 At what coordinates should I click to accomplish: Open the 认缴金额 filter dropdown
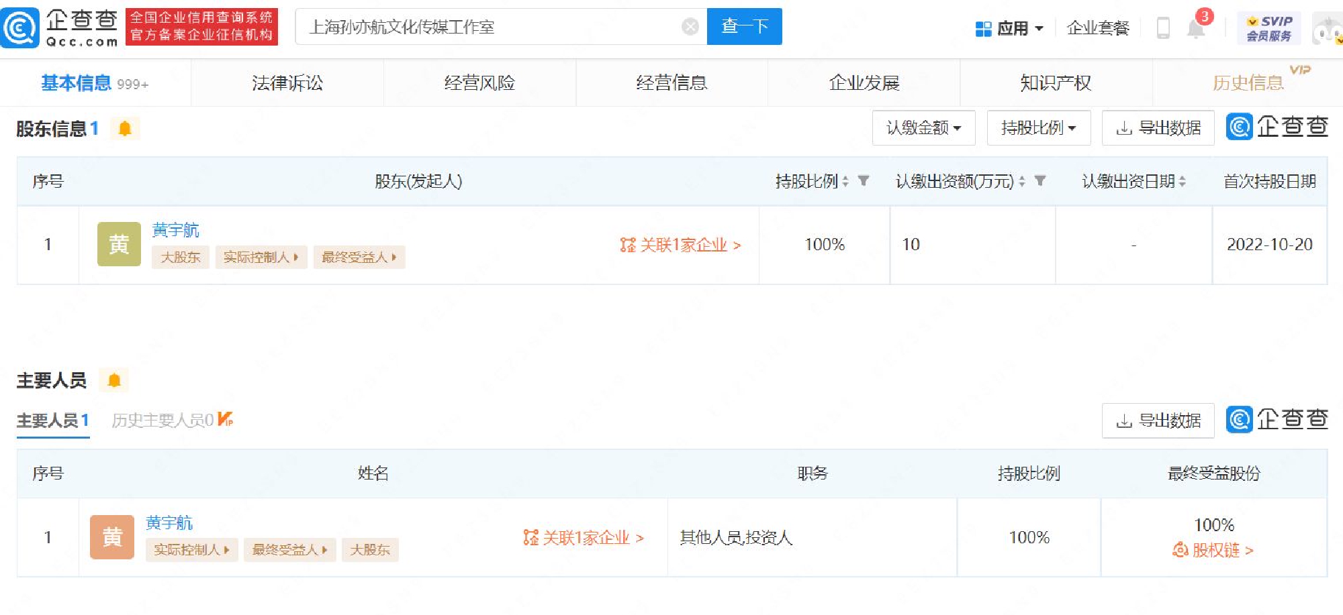[923, 127]
